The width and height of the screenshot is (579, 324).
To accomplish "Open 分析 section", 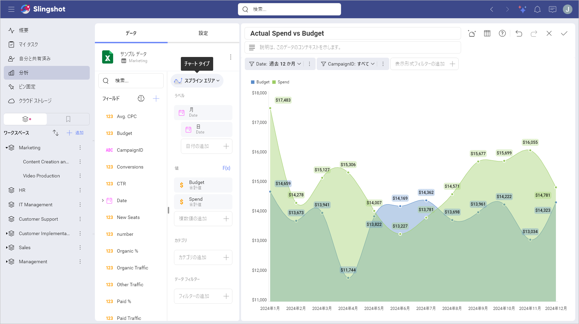I will 47,72.
